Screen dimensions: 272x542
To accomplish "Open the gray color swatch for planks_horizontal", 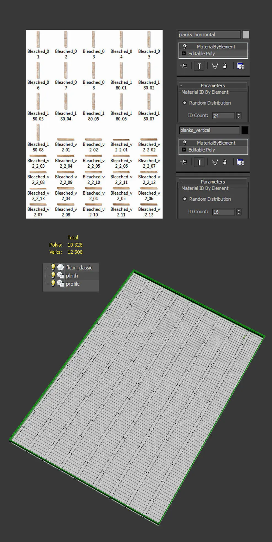I will [246, 34].
